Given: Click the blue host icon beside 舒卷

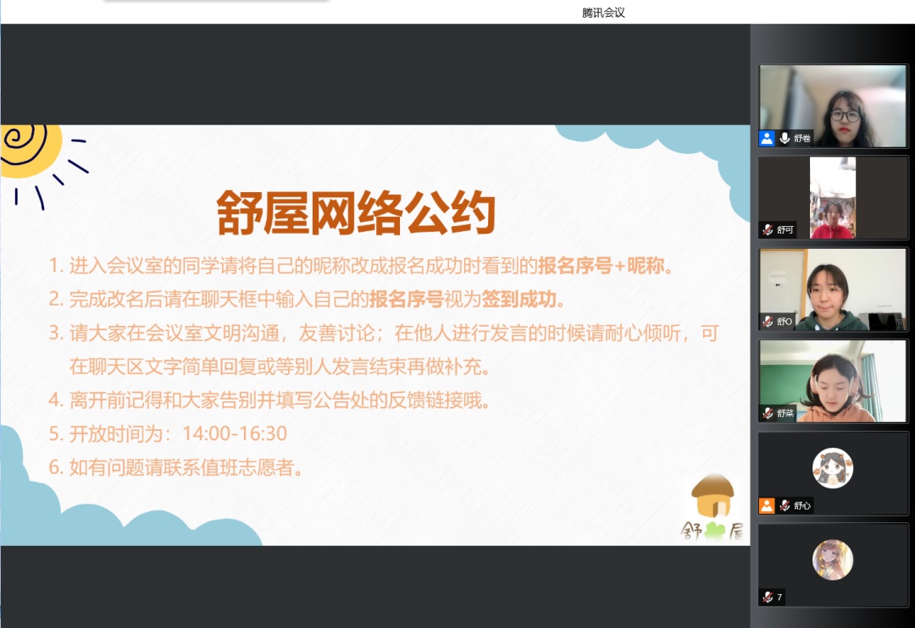Looking at the screenshot, I should click(x=767, y=138).
